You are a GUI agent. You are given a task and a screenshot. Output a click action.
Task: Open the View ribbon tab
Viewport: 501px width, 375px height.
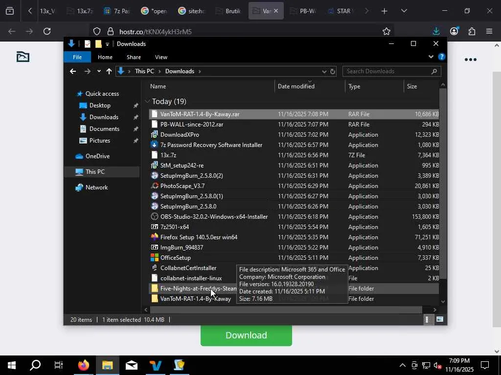161,57
